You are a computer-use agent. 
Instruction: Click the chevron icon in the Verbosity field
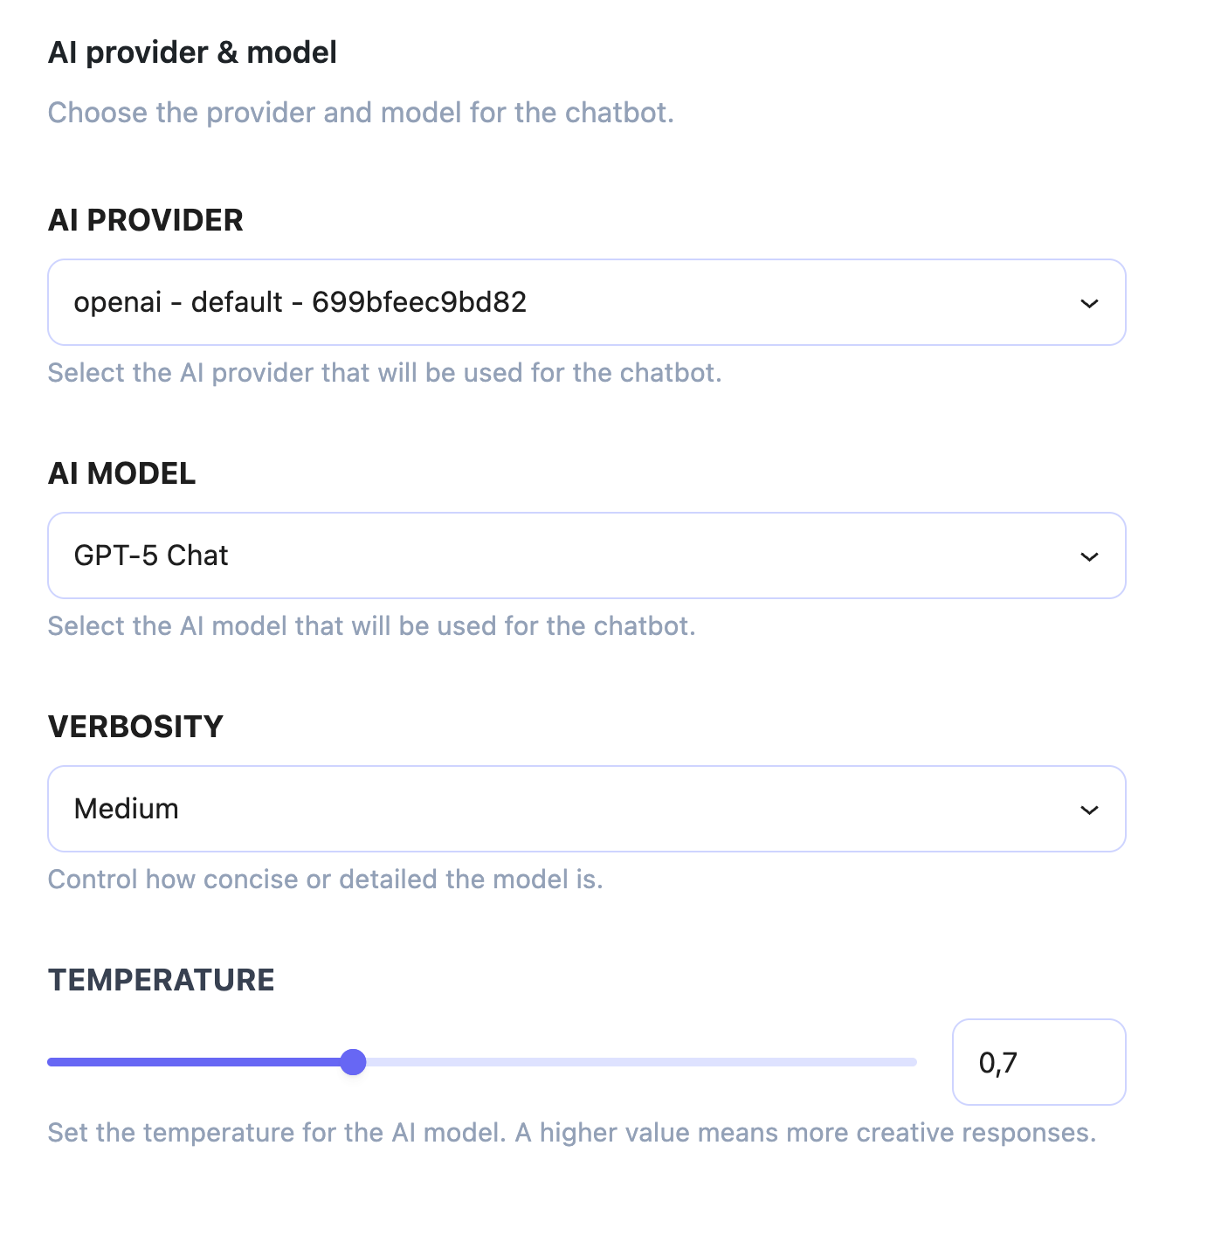[1089, 810]
